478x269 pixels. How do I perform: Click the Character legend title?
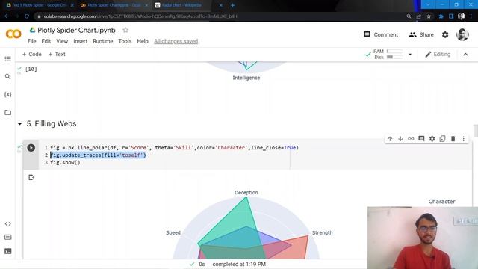point(441,202)
